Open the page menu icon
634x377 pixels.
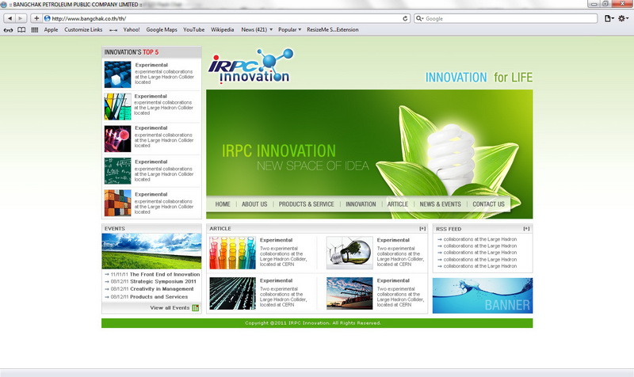[609, 18]
